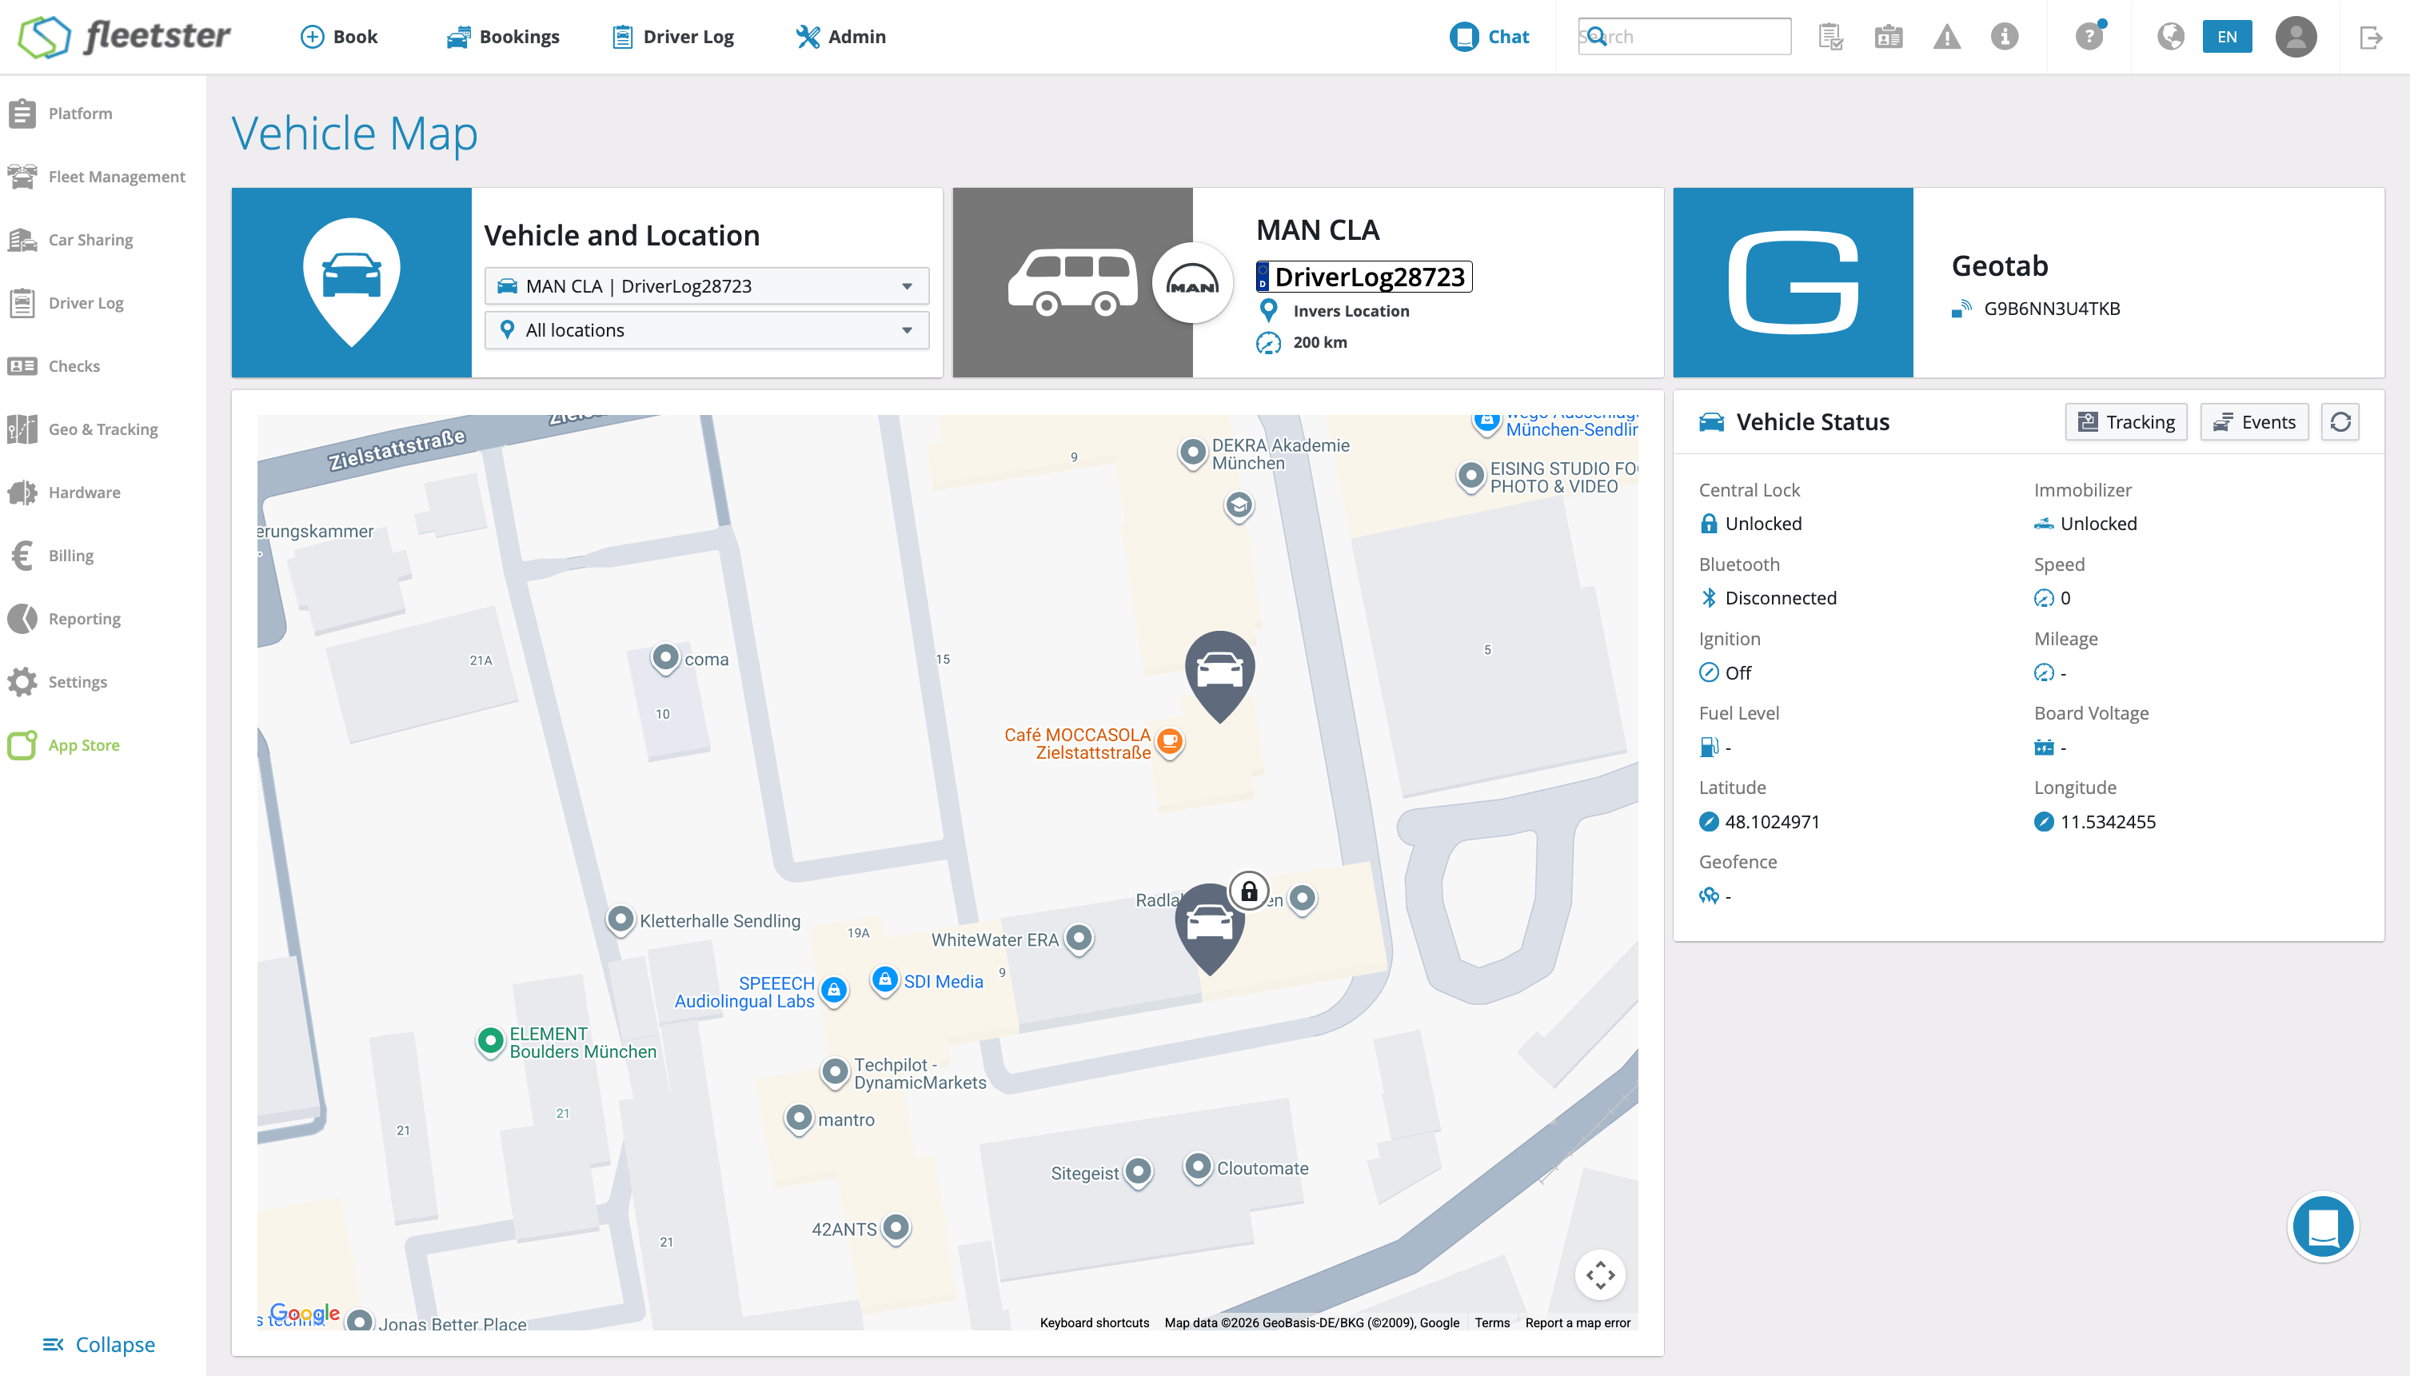The image size is (2410, 1376).
Task: Select Platform in sidebar
Action: (x=62, y=114)
